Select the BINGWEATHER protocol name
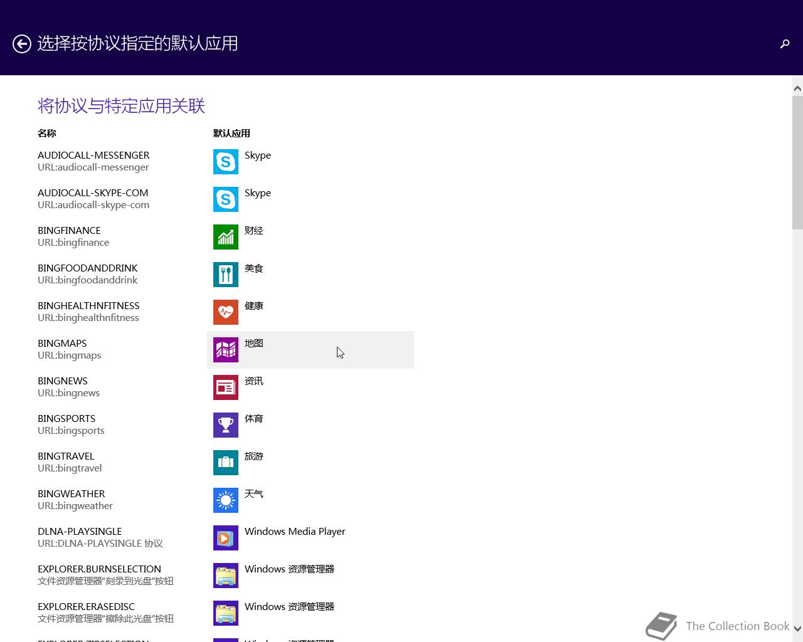This screenshot has height=642, width=803. pos(72,494)
